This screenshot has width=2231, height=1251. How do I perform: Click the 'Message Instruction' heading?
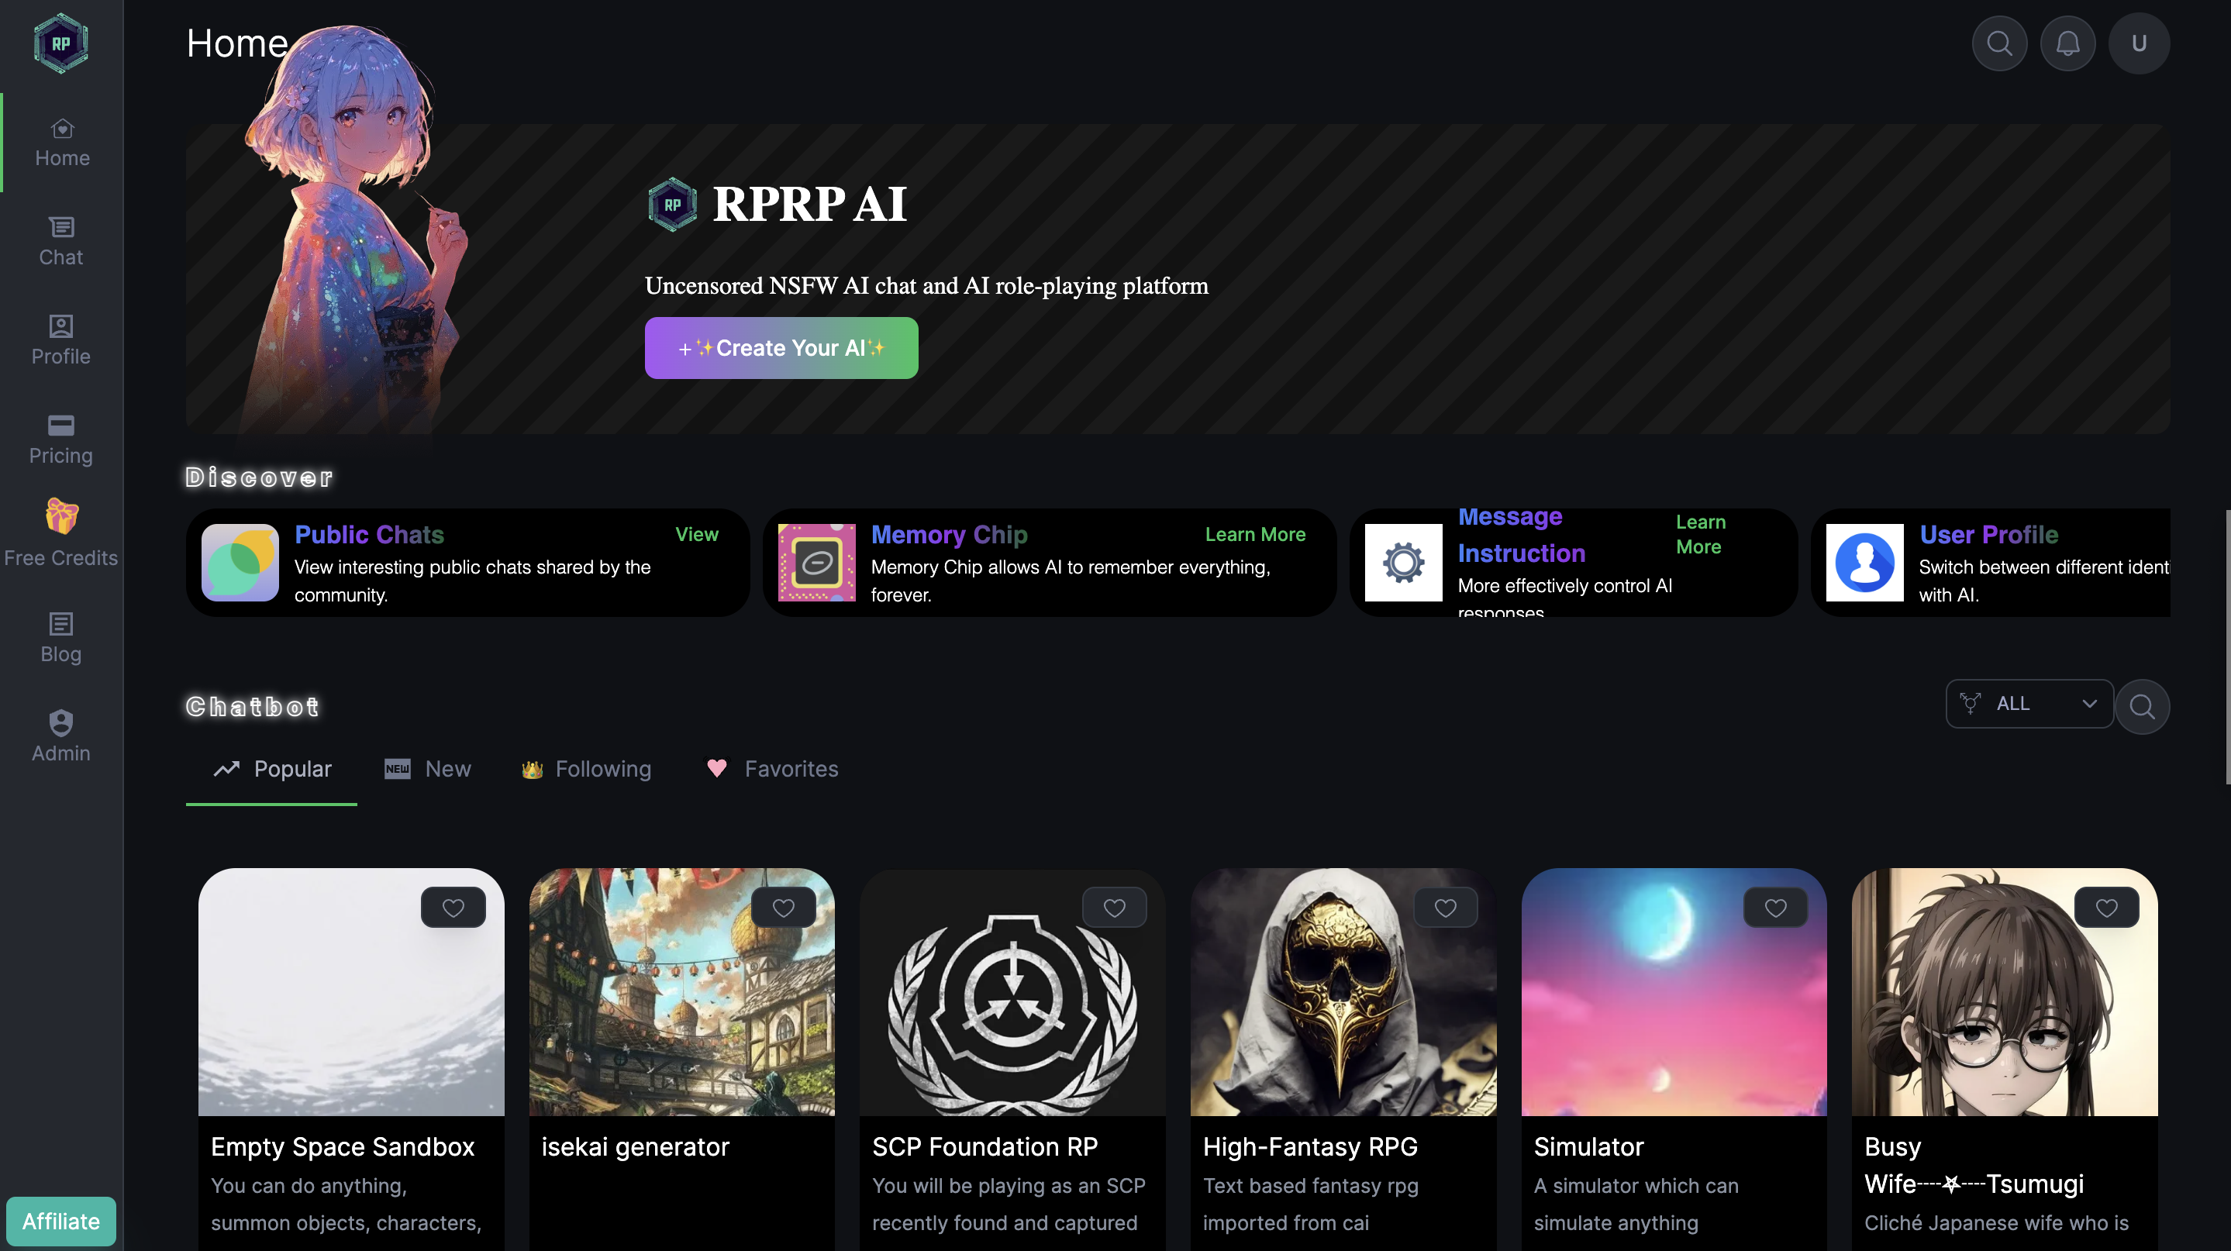pos(1521,534)
